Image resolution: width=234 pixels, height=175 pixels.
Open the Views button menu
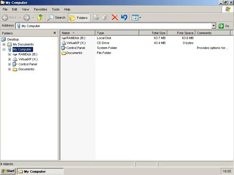pos(136,18)
